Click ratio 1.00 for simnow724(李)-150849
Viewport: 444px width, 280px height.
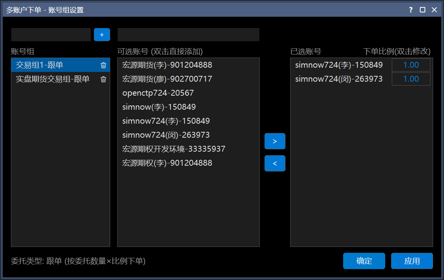point(411,65)
